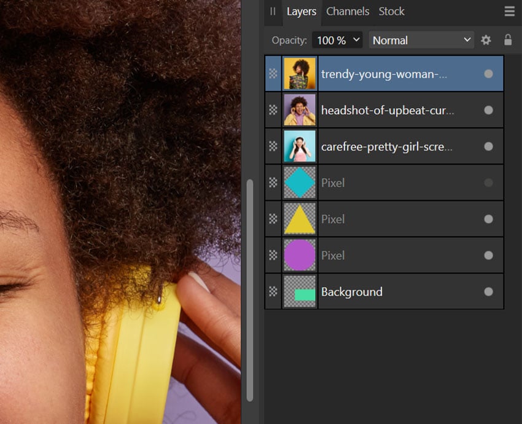522x424 pixels.
Task: Click the padlock icon near the blend mode
Action: coord(508,40)
